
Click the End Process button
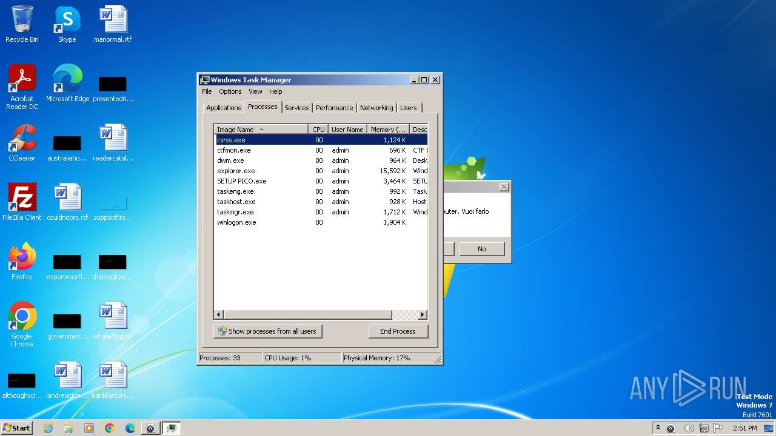point(398,331)
